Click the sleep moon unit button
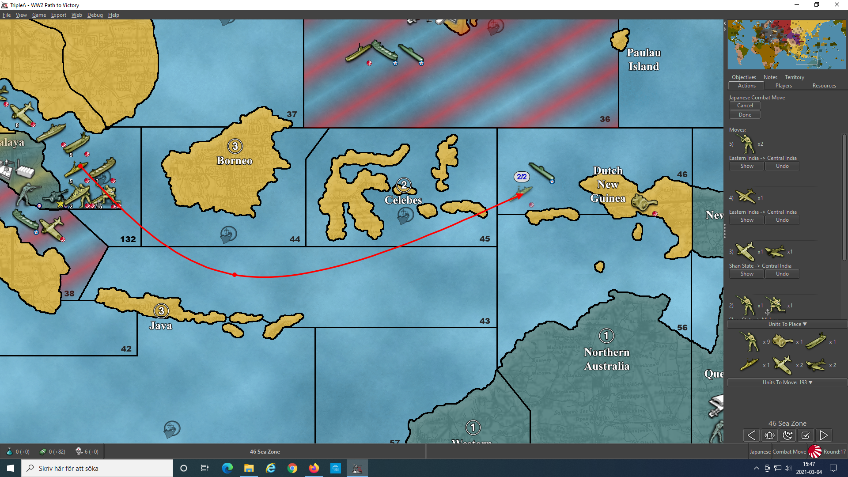This screenshot has height=477, width=848. point(787,435)
